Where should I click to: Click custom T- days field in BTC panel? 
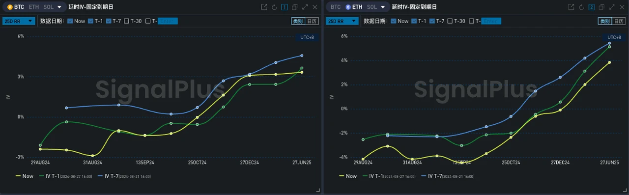coord(168,21)
